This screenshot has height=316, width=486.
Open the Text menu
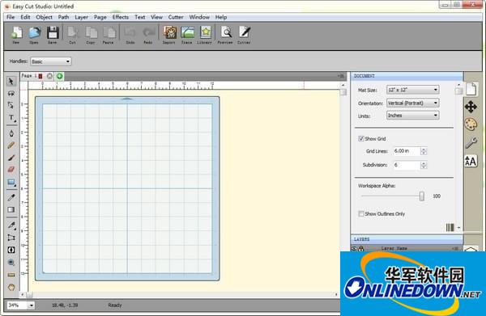pyautogui.click(x=140, y=17)
